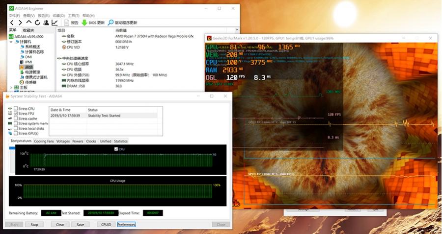
Task: Click the Save button
Action: click(81, 224)
